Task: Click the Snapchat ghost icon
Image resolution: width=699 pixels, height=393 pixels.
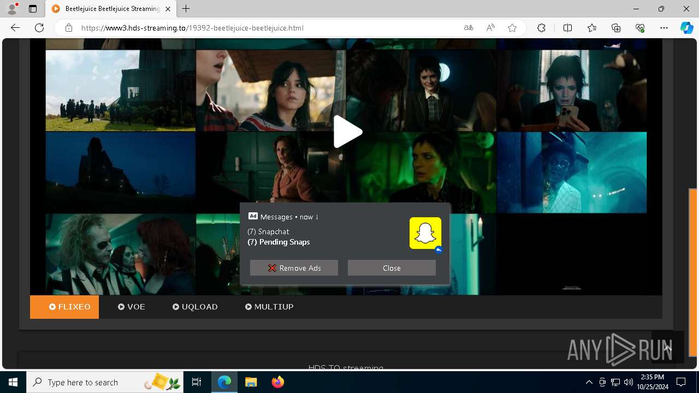Action: pyautogui.click(x=425, y=233)
